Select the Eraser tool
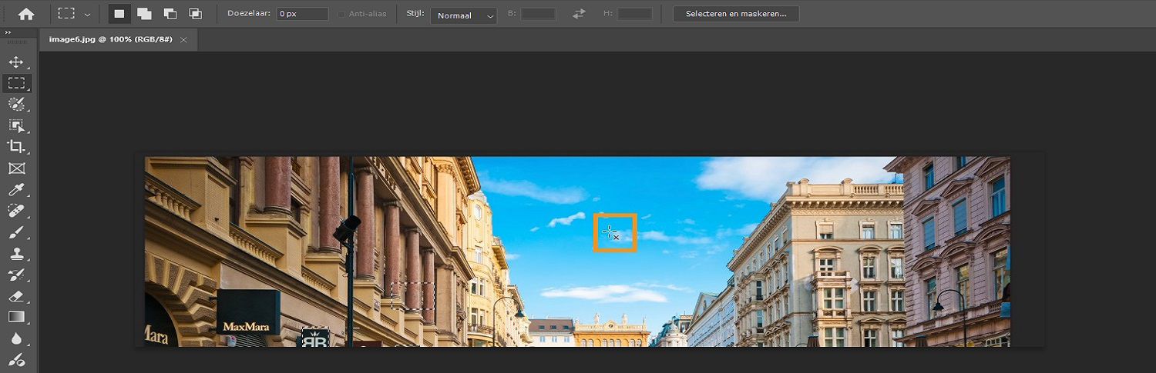 [16, 295]
